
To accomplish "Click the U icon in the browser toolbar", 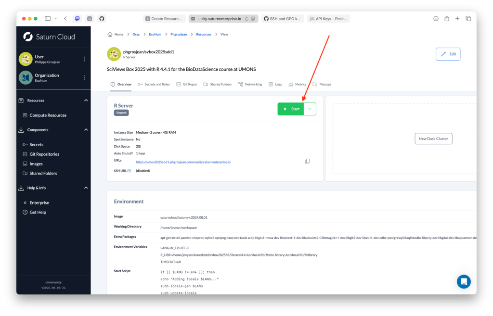I will click(90, 19).
